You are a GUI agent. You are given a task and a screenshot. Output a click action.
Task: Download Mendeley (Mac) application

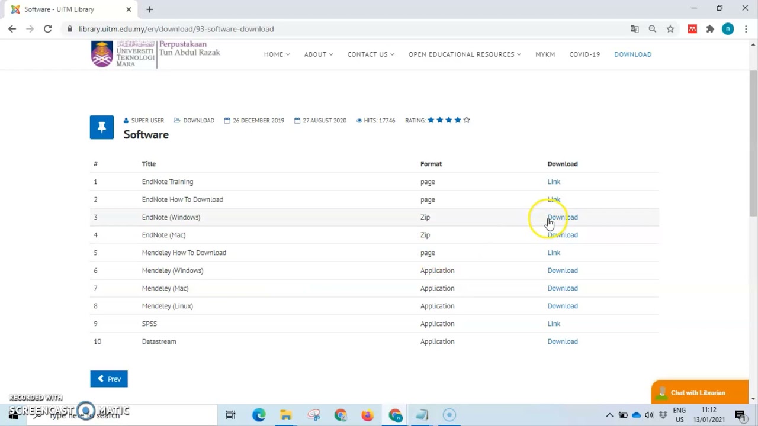click(563, 288)
